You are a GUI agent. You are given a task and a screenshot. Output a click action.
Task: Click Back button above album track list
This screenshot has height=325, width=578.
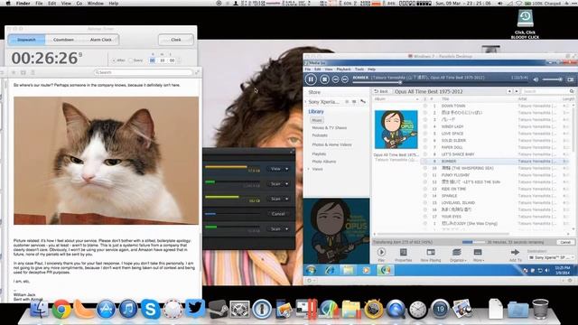tap(381, 91)
